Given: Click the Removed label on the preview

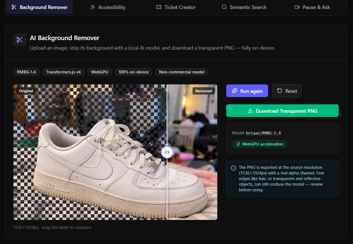Looking at the screenshot, I should [x=203, y=91].
